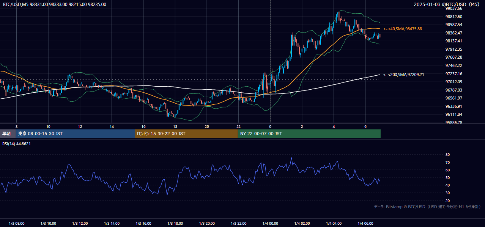Viewport: 485px width, 227px height.
Task: Click RSI scale value 80
Action: (447, 155)
